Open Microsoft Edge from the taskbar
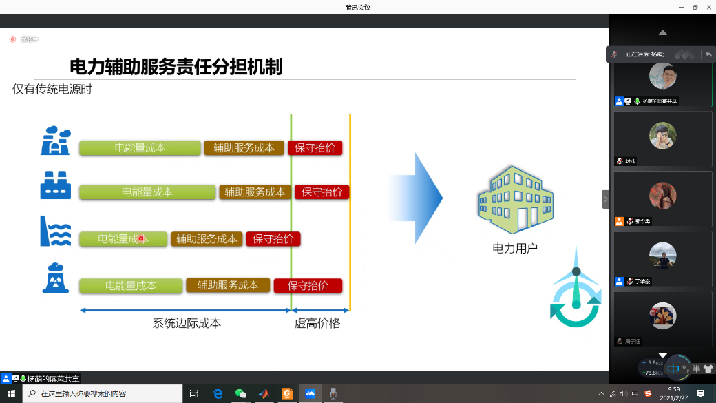The height and width of the screenshot is (403, 716). (x=218, y=393)
